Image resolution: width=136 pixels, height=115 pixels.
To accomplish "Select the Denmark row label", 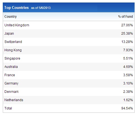I will point(11,92).
